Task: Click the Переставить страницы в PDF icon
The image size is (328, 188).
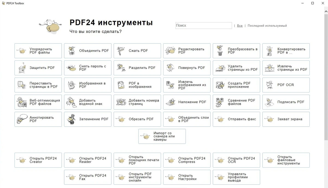Action: pos(22,85)
